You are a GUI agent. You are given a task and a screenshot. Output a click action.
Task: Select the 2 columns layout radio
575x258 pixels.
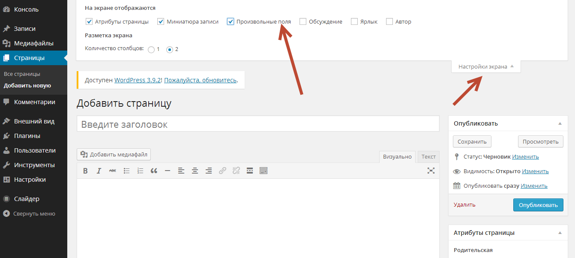[x=170, y=49]
